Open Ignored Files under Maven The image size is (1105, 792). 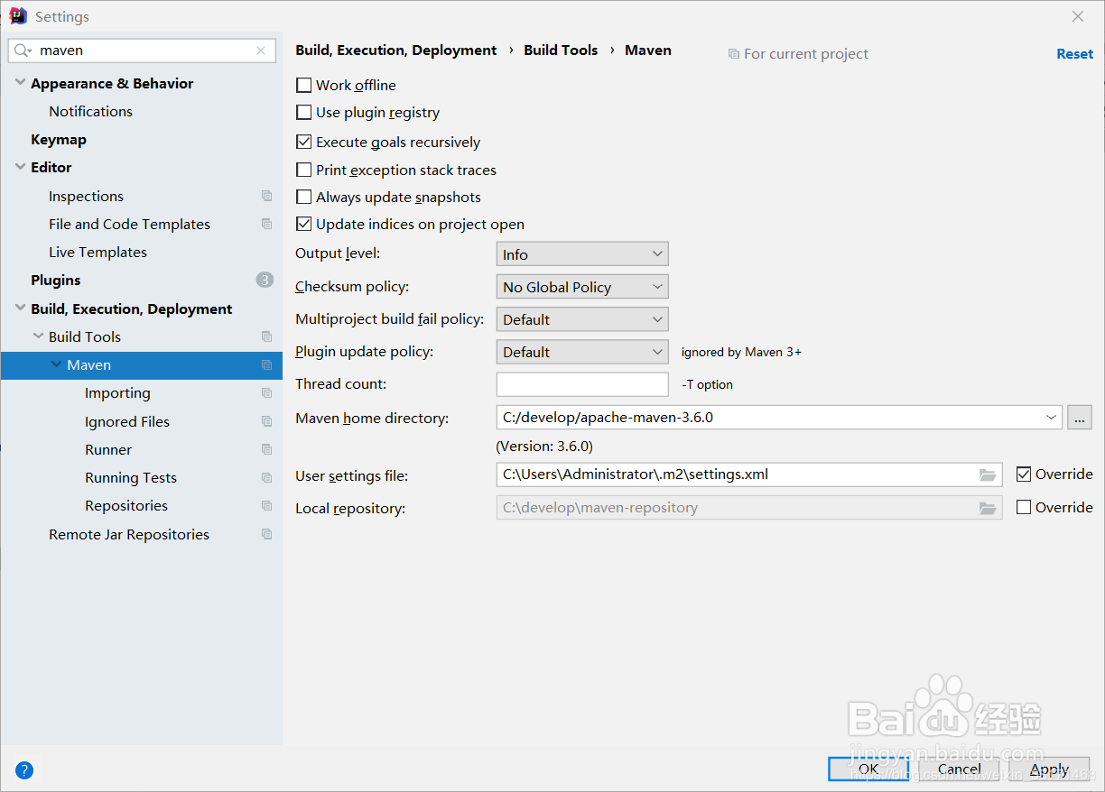pos(127,421)
